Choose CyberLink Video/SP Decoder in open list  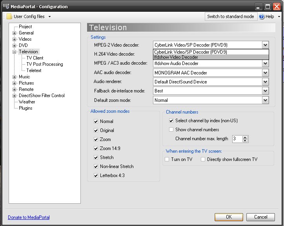(x=211, y=52)
